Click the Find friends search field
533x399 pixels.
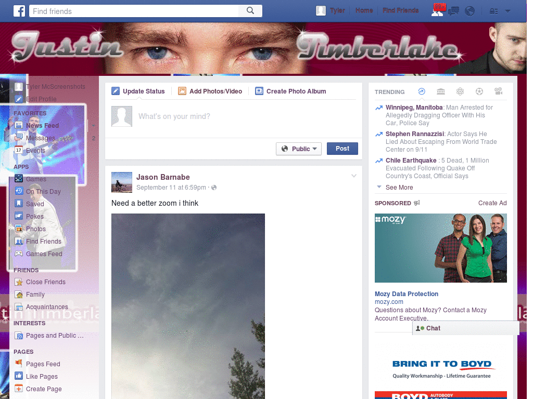pyautogui.click(x=134, y=11)
